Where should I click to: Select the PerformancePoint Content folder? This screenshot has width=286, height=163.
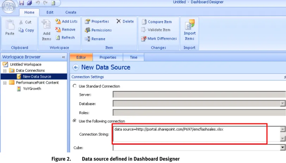click(x=37, y=83)
